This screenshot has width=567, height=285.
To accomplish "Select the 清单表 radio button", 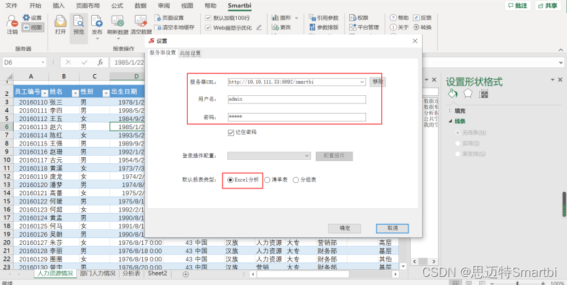I will click(x=268, y=180).
